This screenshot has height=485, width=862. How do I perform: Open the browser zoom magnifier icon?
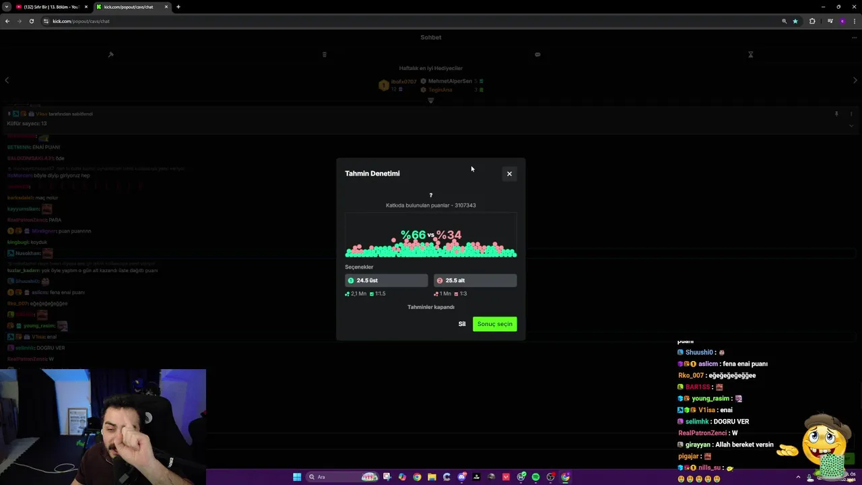(x=784, y=21)
